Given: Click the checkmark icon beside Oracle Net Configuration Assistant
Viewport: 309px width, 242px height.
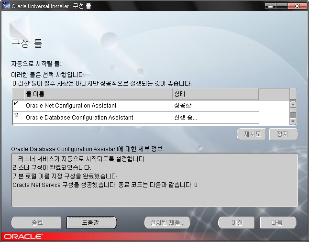Looking at the screenshot, I should (x=16, y=103).
